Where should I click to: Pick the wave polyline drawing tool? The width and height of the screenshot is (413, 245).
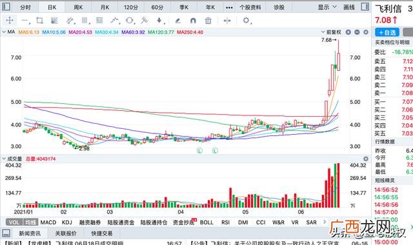pos(115,21)
